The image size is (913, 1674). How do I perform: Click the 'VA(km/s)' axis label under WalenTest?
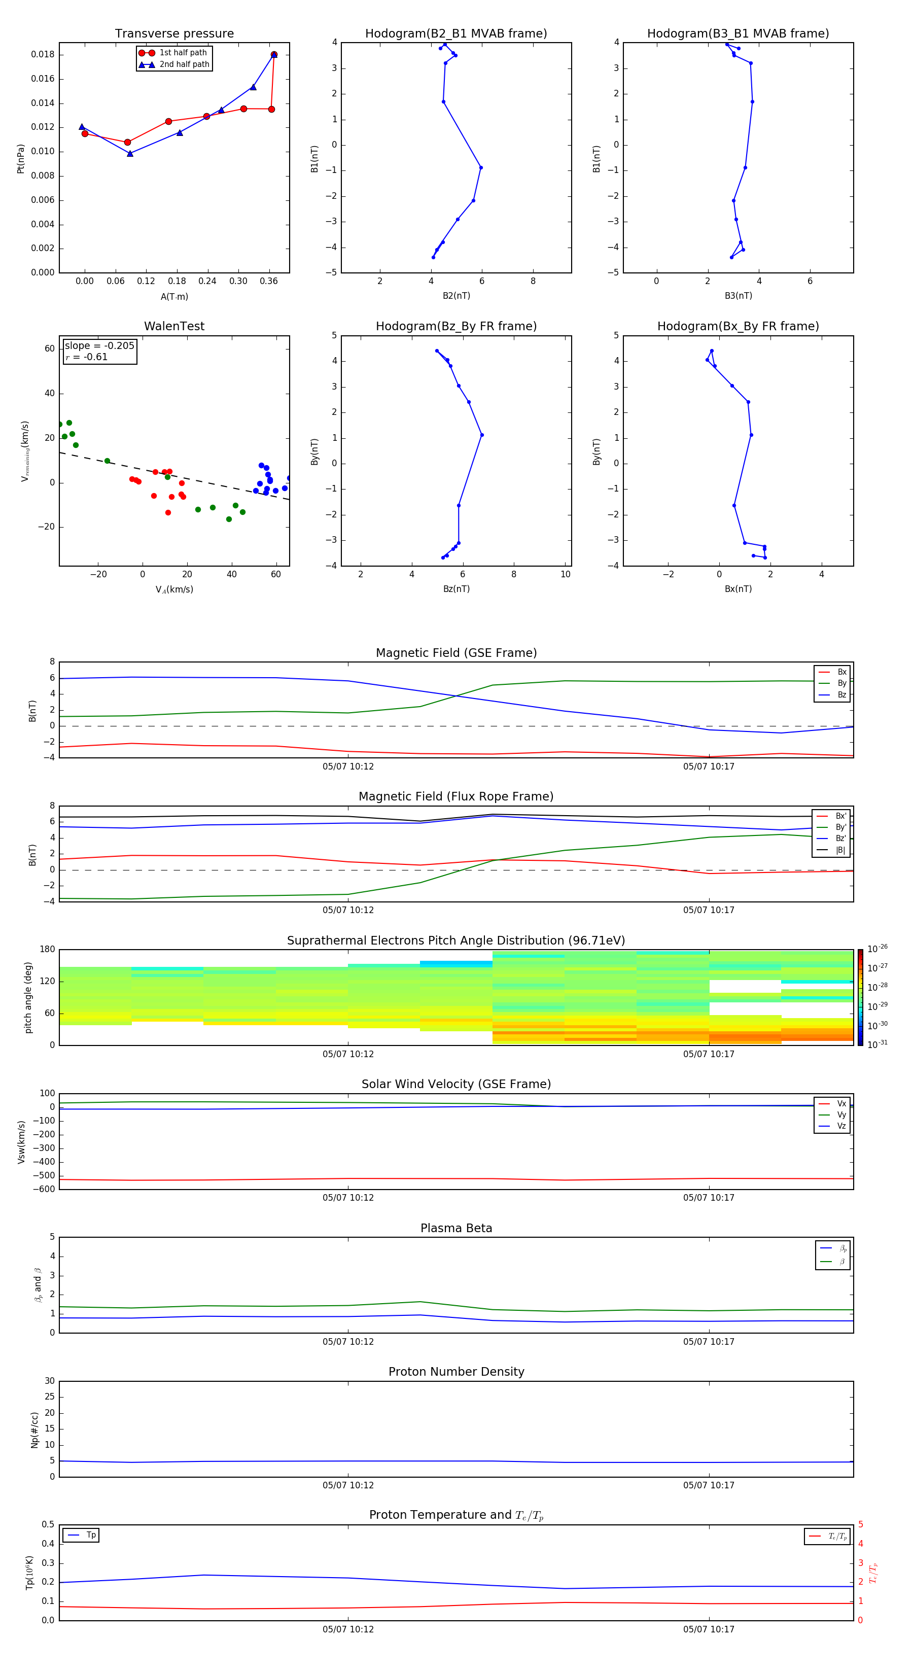point(174,589)
